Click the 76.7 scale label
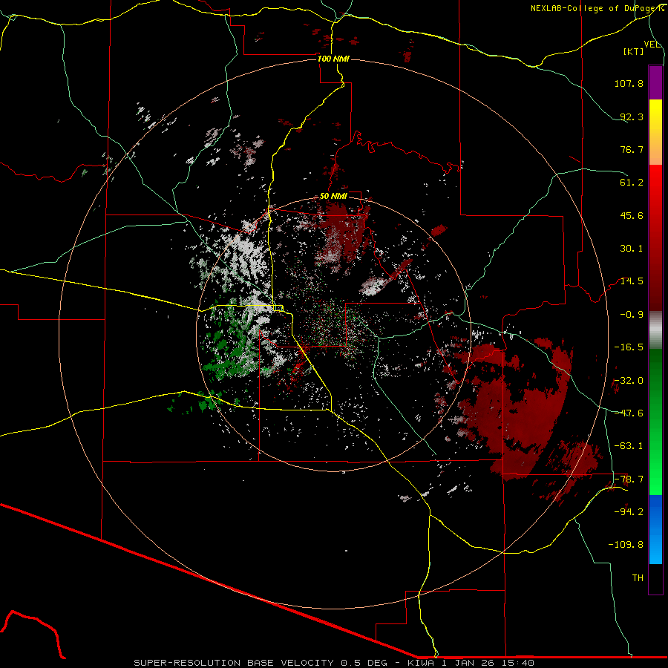Viewport: 668px width, 668px height. (632, 149)
